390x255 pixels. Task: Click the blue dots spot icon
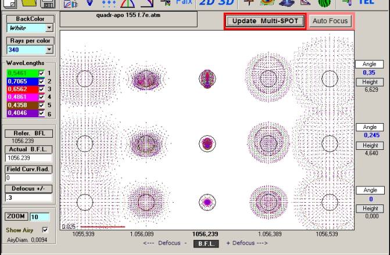coord(109,3)
